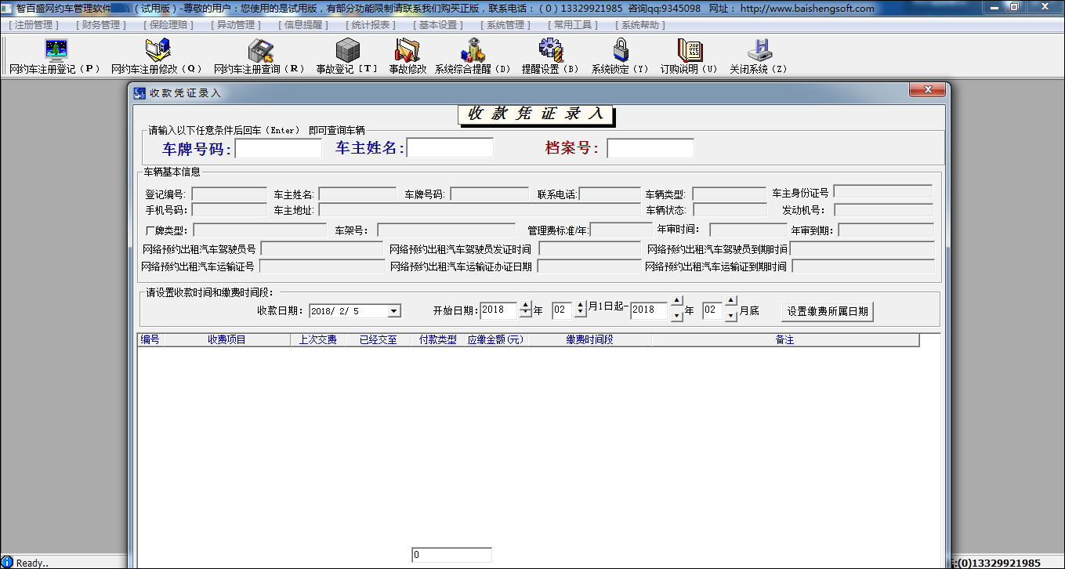Open 网约车注册查询 search icon
This screenshot has width=1065, height=569.
(259, 52)
